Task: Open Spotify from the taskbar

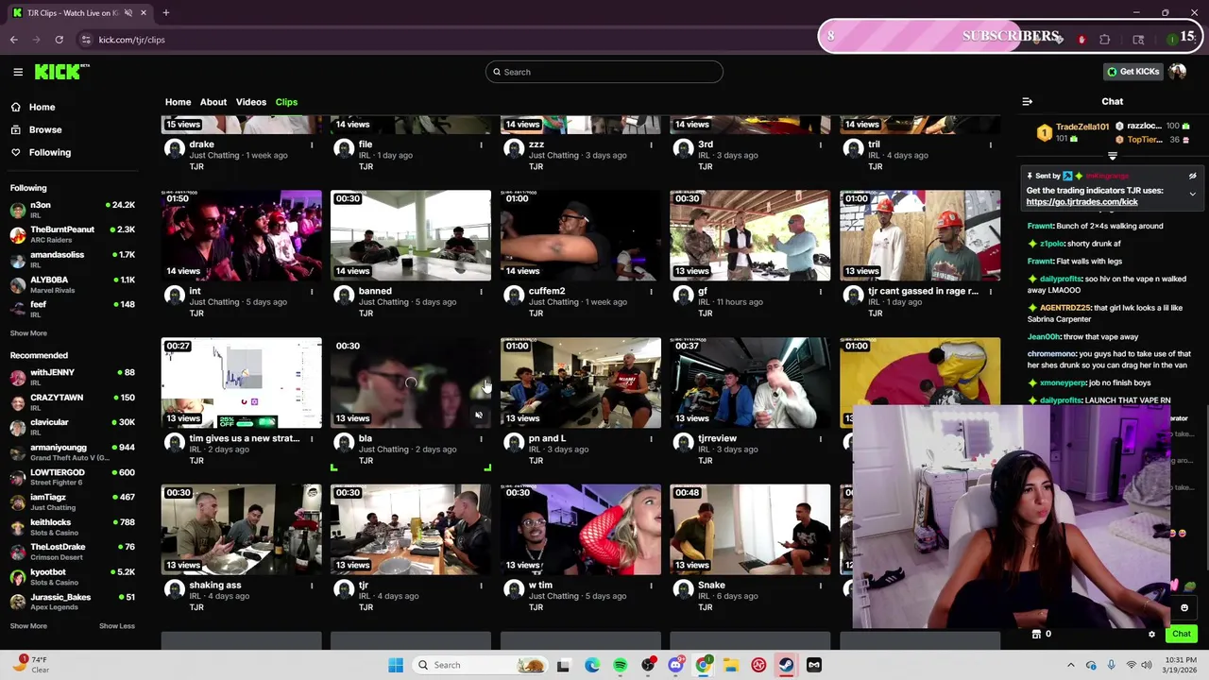Action: 620,665
